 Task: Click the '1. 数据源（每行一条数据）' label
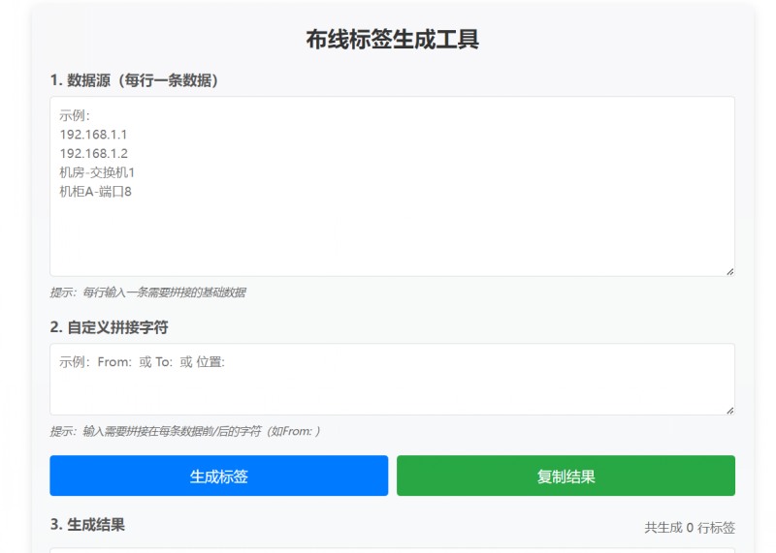pos(135,80)
